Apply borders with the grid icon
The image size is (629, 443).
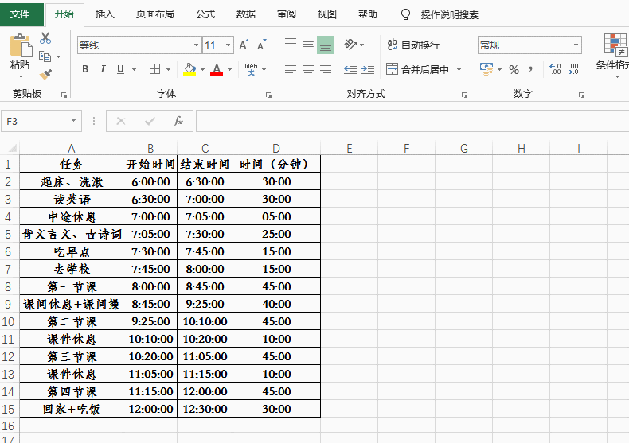154,69
